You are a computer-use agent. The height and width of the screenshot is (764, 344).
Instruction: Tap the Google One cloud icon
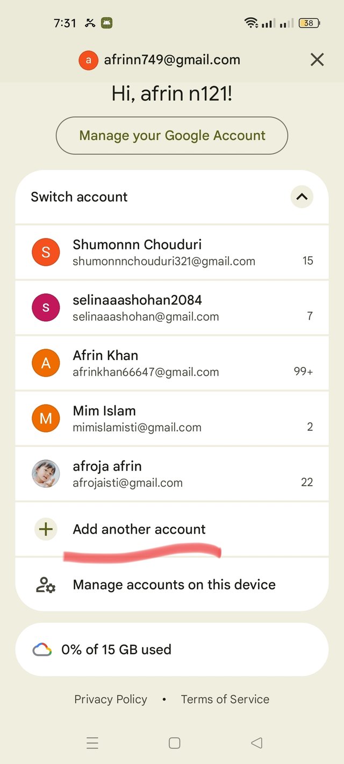click(x=42, y=650)
